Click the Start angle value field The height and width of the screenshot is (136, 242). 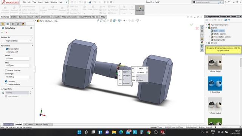tap(17, 77)
